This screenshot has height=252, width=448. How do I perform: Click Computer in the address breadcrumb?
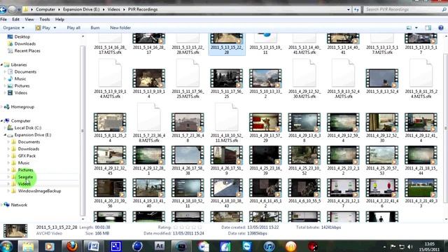(x=45, y=9)
